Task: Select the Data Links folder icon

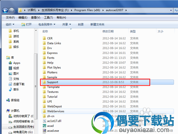Action: [44, 43]
